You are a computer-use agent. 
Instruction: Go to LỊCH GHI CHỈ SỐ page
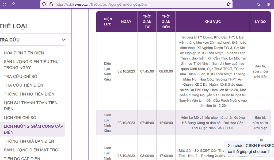tap(20, 118)
